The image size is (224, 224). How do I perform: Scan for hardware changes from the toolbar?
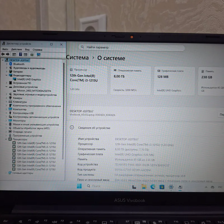(x=32, y=54)
